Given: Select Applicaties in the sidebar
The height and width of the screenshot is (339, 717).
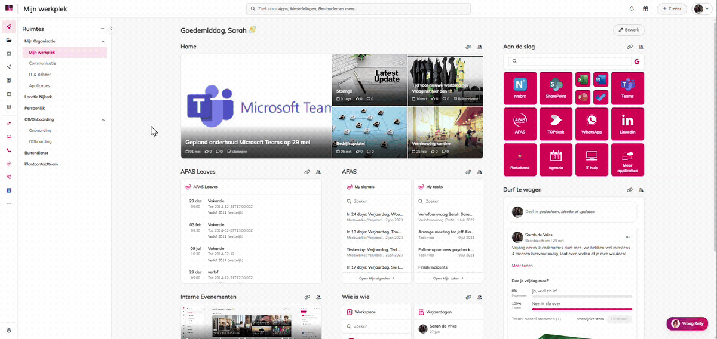Looking at the screenshot, I should tap(39, 86).
